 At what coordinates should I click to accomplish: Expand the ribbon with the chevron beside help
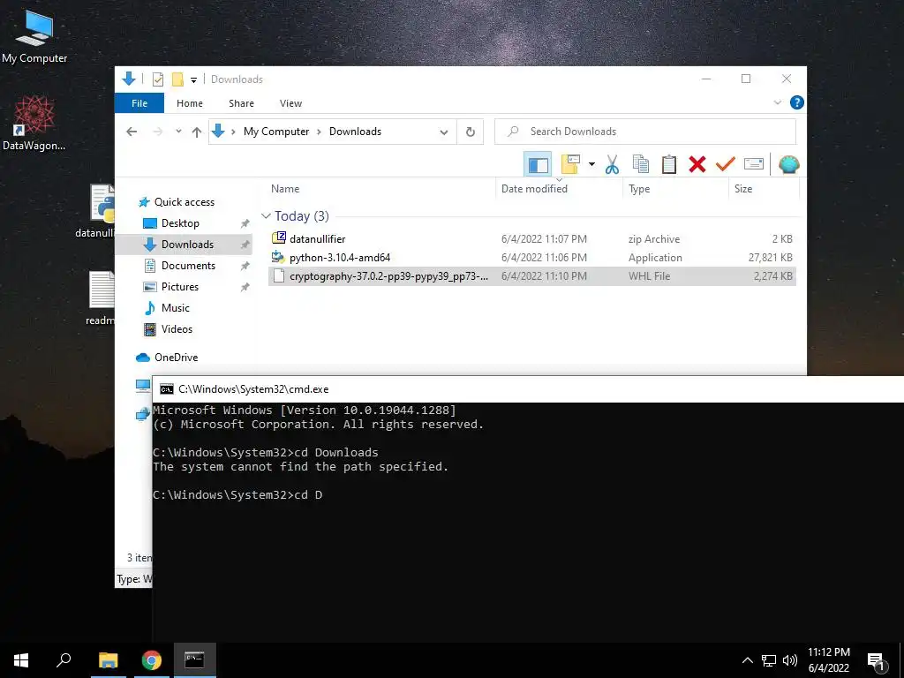777,102
